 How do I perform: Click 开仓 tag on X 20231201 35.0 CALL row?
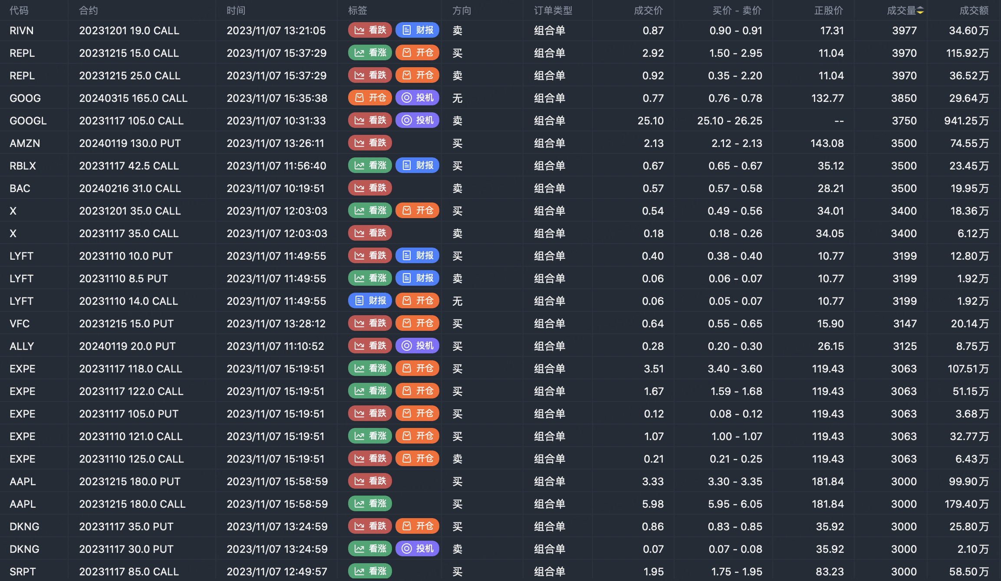(x=418, y=211)
